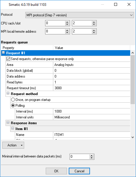Viewport: 136px width, 177px height.
Task: Collapse the Request #1 node
Action: click(x=3, y=52)
